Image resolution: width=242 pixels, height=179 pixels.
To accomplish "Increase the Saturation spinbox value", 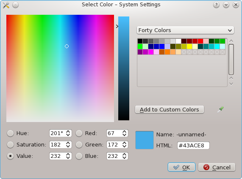I will click(68, 143).
